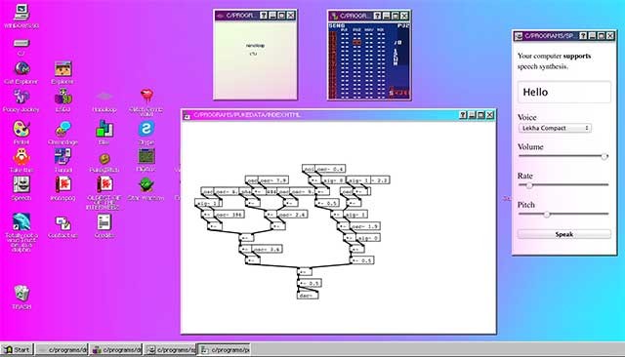Viewport: 625px width, 357px height.
Task: Open the LSDJ desktop icon
Action: pos(62,97)
